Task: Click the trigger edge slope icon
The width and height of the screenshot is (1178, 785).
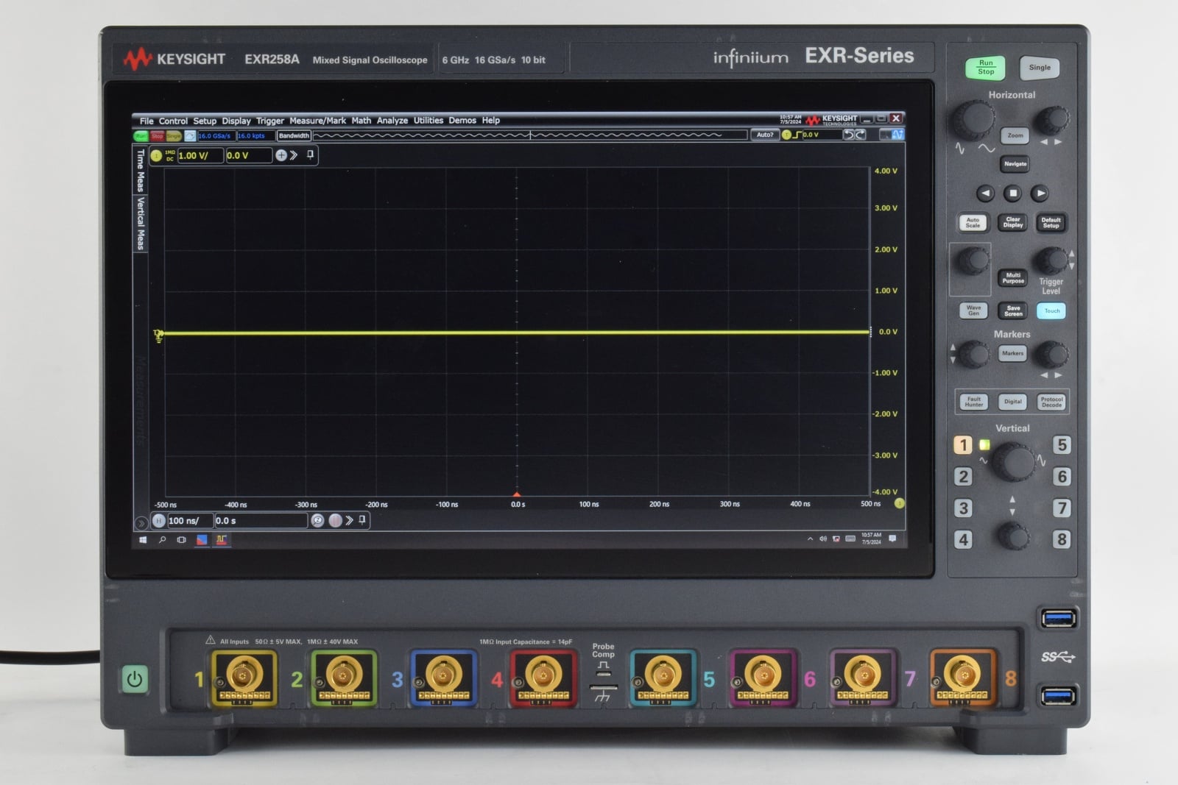Action: pyautogui.click(x=797, y=135)
